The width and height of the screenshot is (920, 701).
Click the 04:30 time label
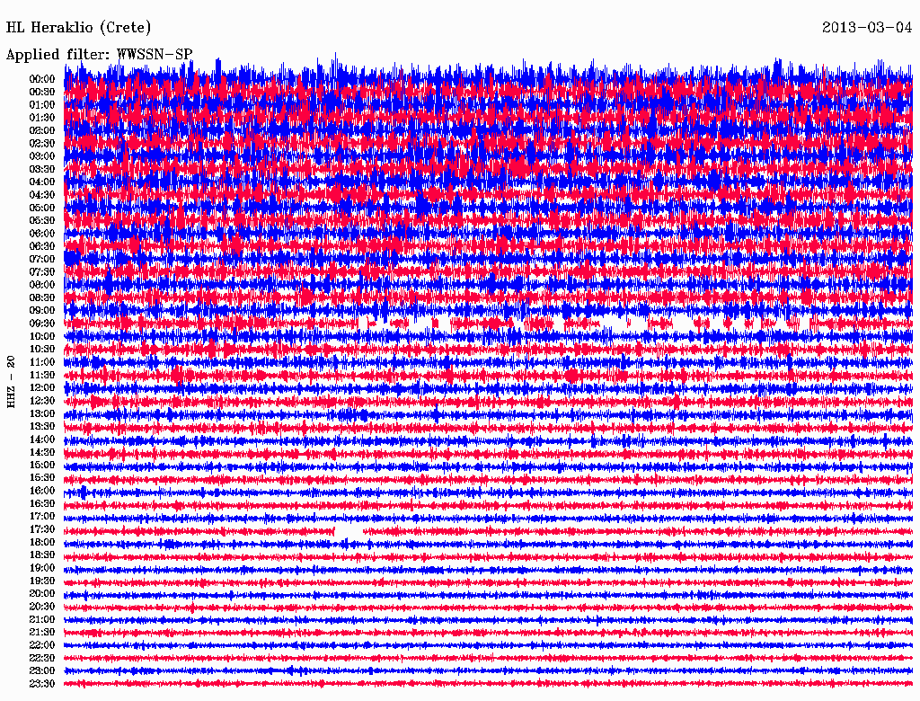coord(42,194)
